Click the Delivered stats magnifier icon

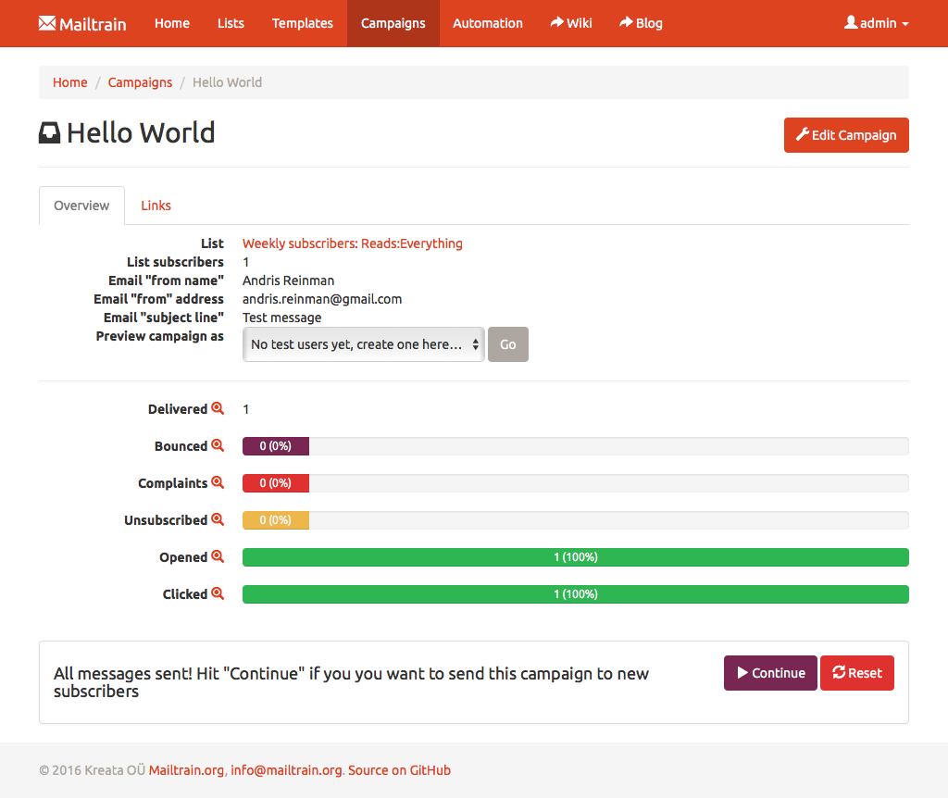click(x=218, y=408)
